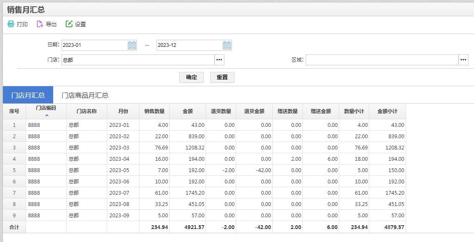This screenshot has height=242, width=474.
Task: Open region (区域) lookup ellipsis button
Action: tap(464, 60)
